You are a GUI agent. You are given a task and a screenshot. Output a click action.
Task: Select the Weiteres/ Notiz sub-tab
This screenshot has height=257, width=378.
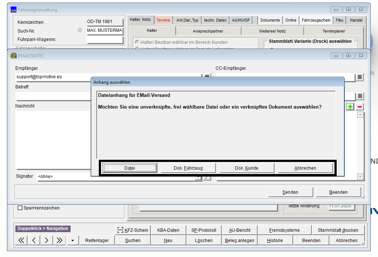pyautogui.click(x=272, y=31)
